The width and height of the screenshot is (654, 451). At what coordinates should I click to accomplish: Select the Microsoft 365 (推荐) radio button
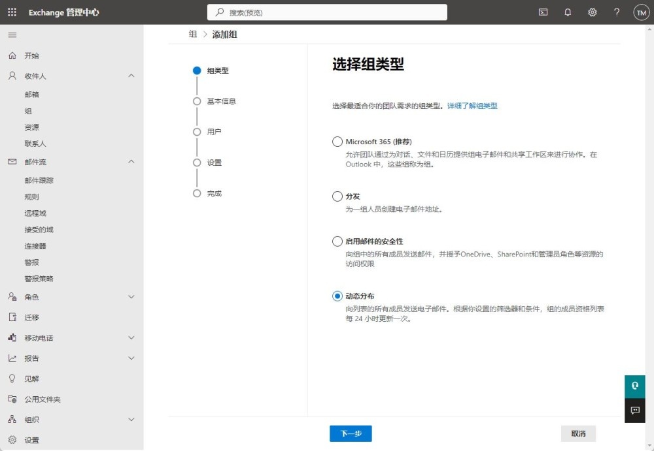coord(337,142)
